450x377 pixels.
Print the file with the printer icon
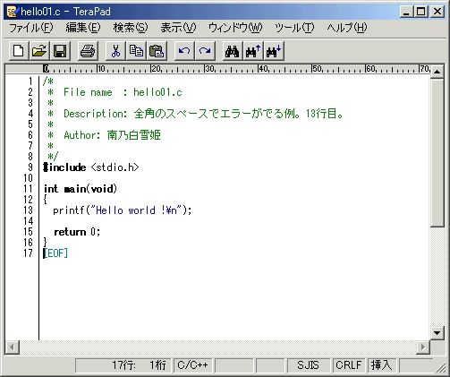pos(88,51)
